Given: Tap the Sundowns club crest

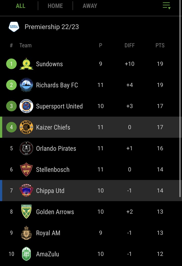Looking at the screenshot, I should click(x=26, y=64).
